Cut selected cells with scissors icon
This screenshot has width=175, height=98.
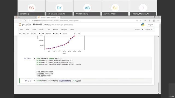28,33
